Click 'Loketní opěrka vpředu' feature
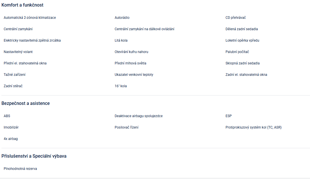This screenshot has width=310, height=179. pos(242,40)
